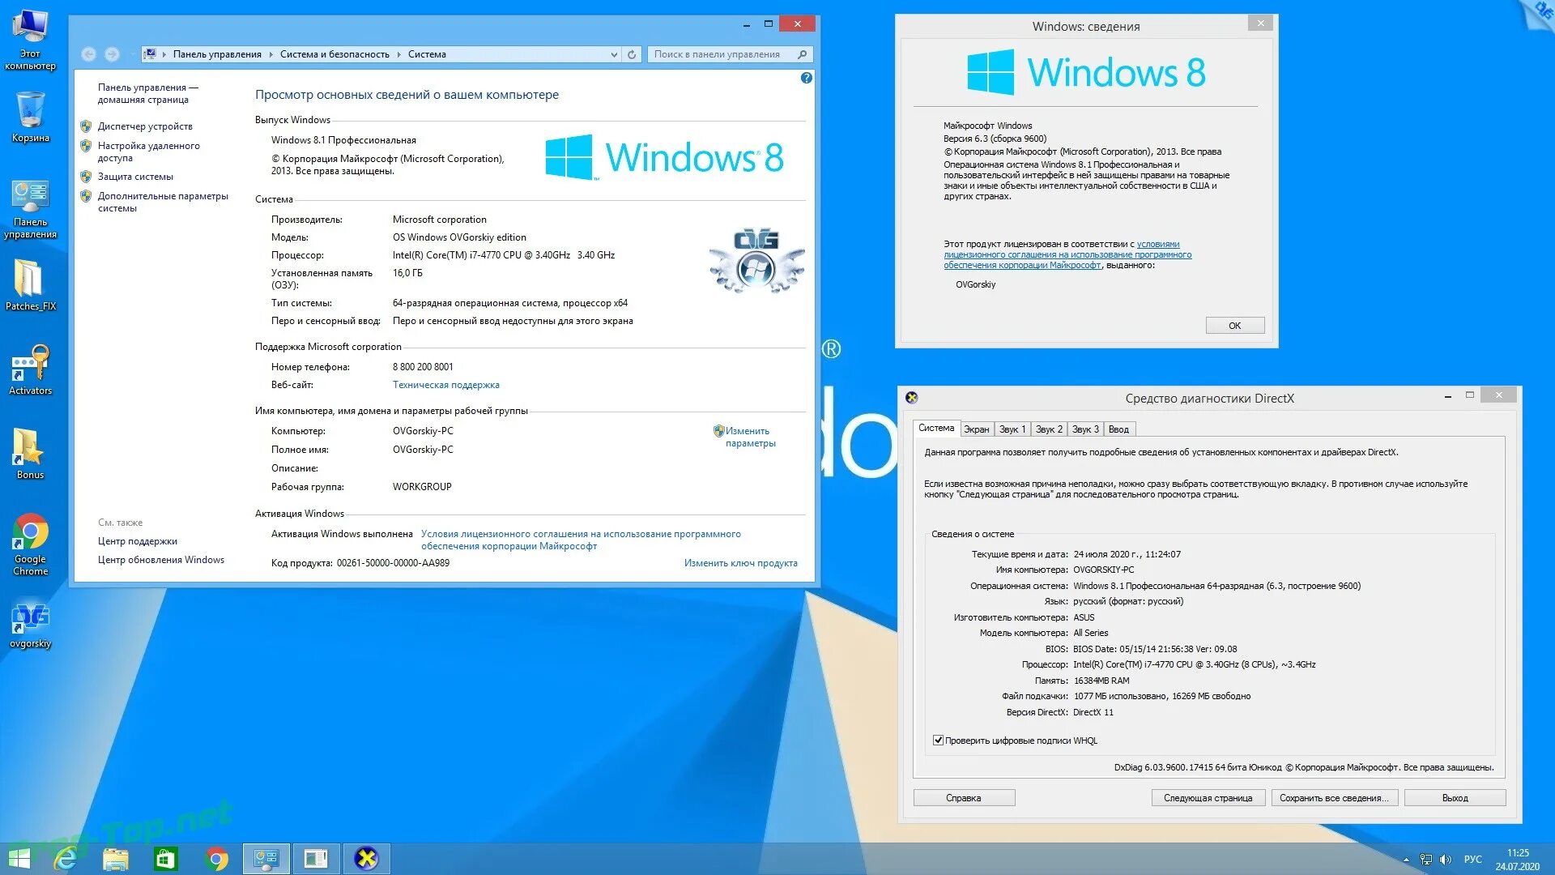Click the DirectX diagnostic taskbar icon
The height and width of the screenshot is (875, 1555).
366,858
